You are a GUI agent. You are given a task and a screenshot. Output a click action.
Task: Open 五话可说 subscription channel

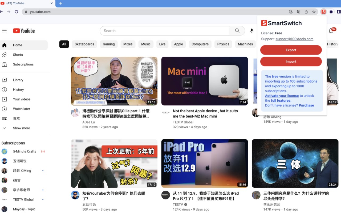24,161
